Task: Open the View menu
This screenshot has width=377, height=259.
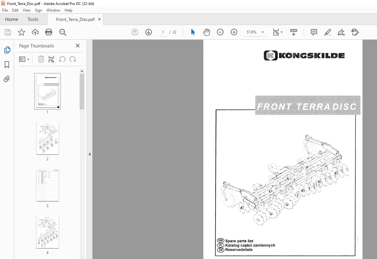Action: point(27,10)
